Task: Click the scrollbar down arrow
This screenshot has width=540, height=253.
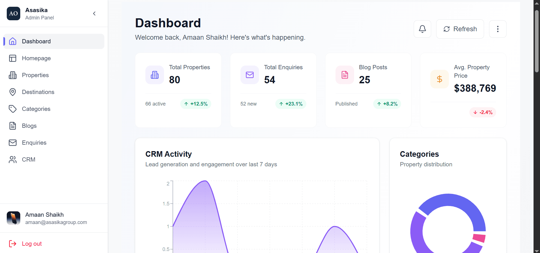Action: 537,251
